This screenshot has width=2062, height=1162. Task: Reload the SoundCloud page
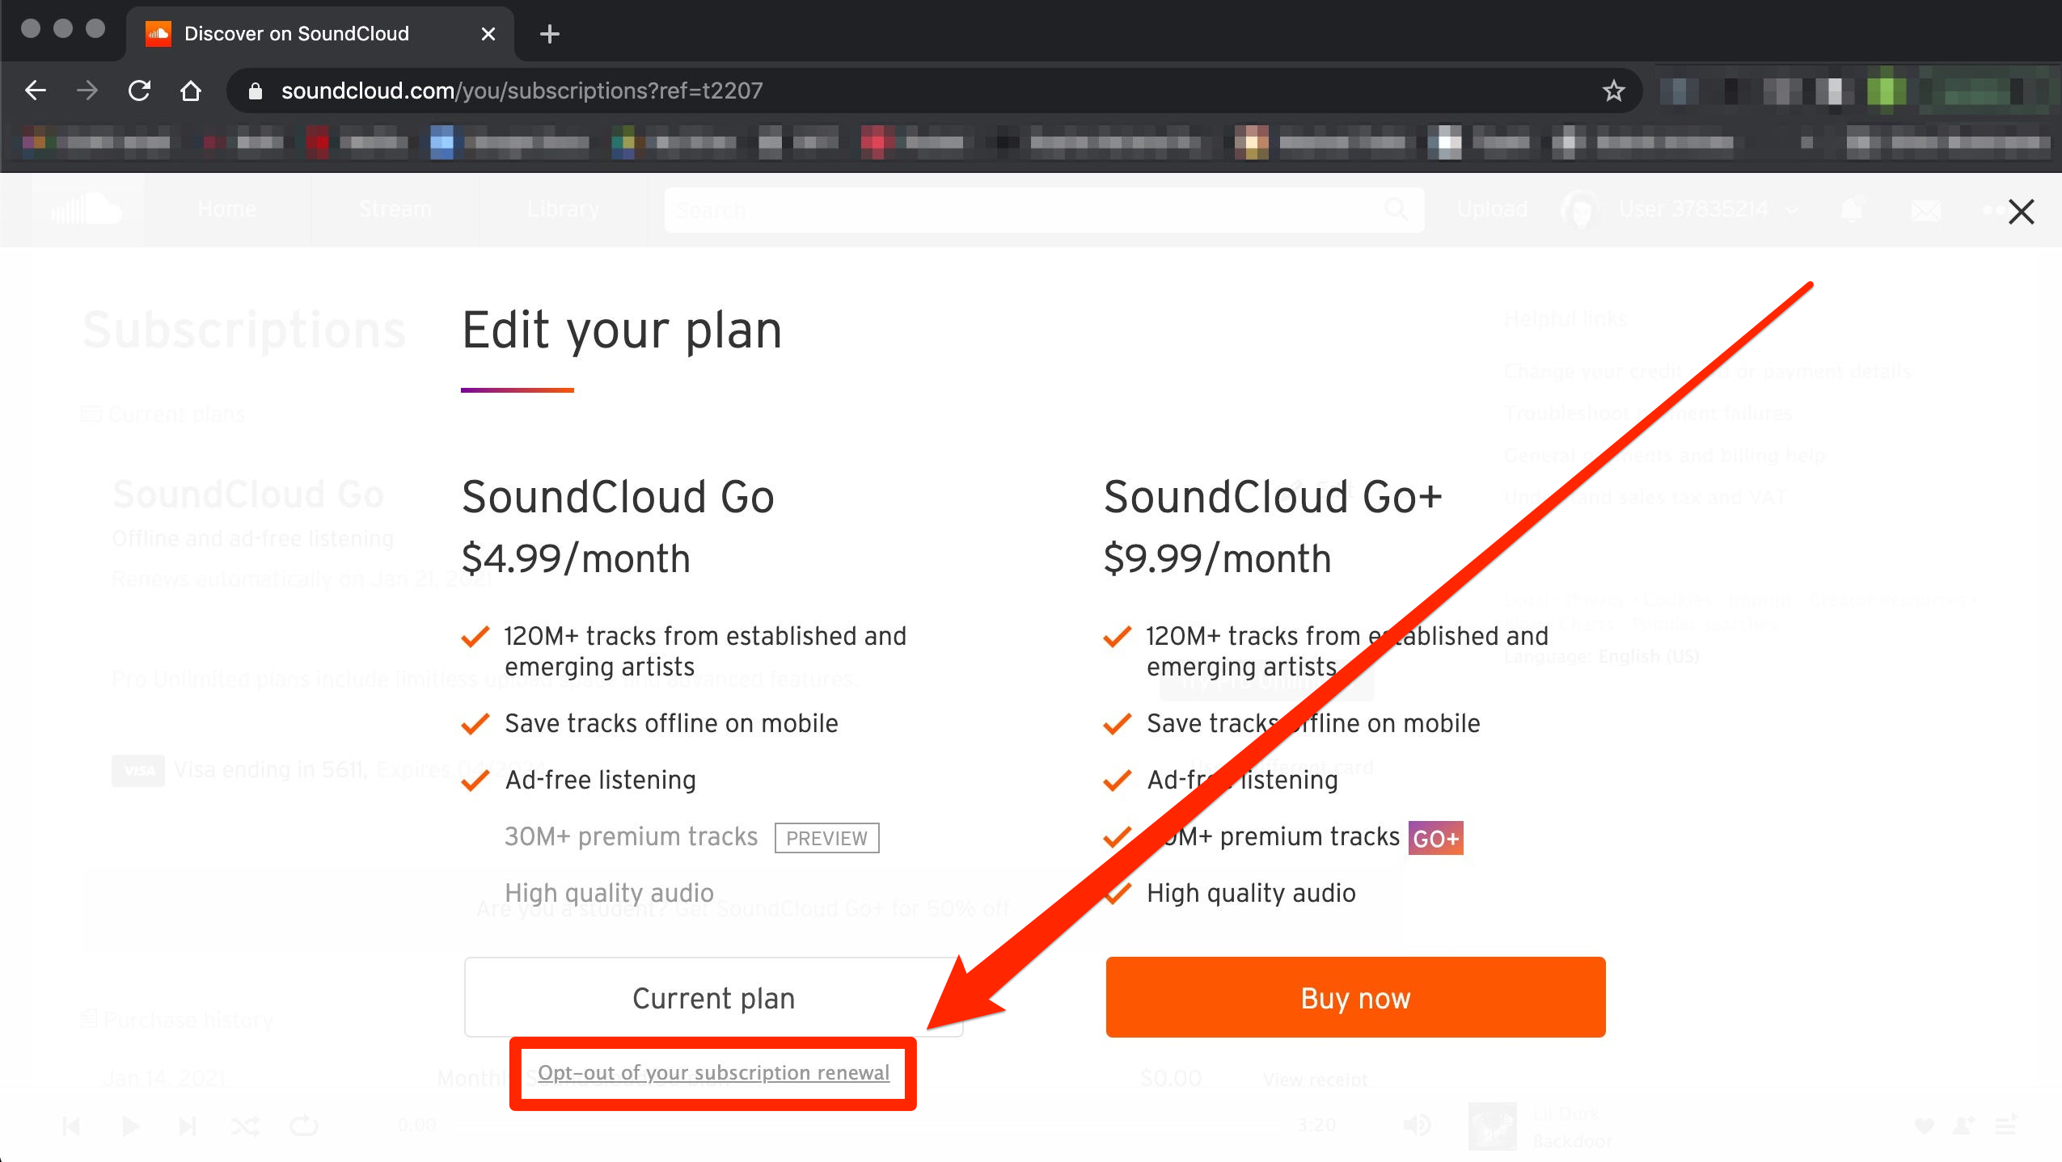click(x=139, y=91)
